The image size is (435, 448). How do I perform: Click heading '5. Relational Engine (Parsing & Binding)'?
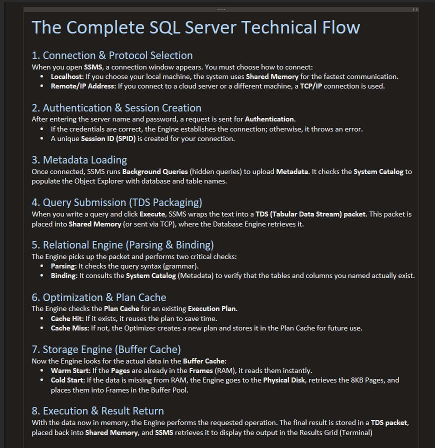tap(122, 245)
